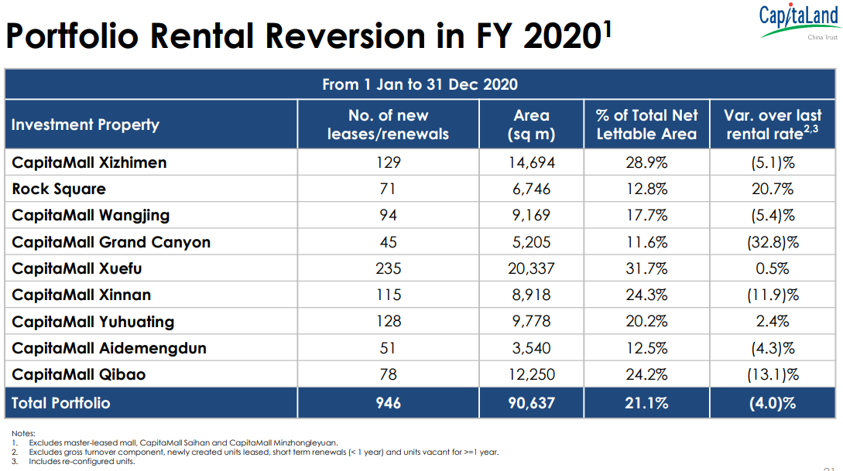843x471 pixels.
Task: Click Aidemengdun's rental variance (4.3)%
Action: coord(773,348)
